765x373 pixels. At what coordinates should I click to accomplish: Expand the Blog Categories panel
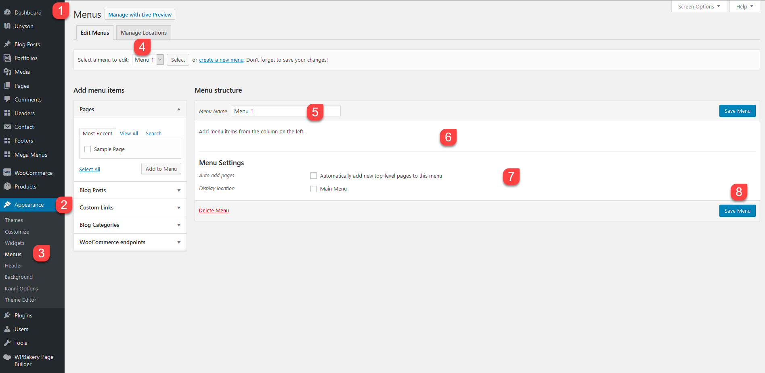[179, 225]
